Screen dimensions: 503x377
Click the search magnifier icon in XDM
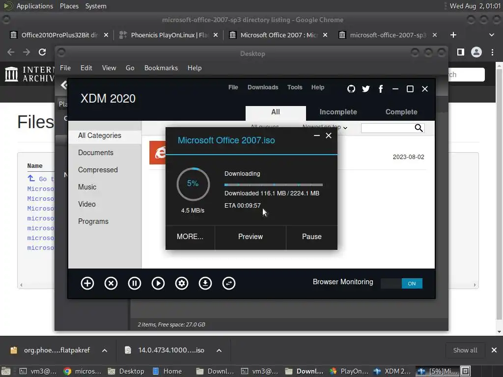(419, 128)
